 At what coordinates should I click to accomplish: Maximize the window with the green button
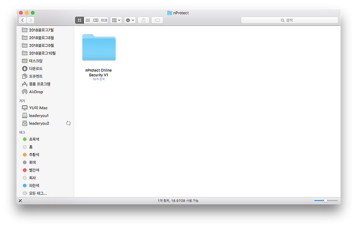pos(33,13)
